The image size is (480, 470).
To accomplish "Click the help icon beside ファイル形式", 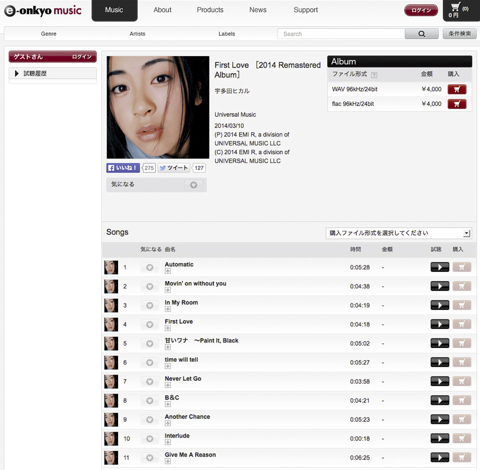I will pos(374,74).
